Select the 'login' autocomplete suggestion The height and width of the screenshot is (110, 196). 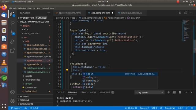click(120, 74)
